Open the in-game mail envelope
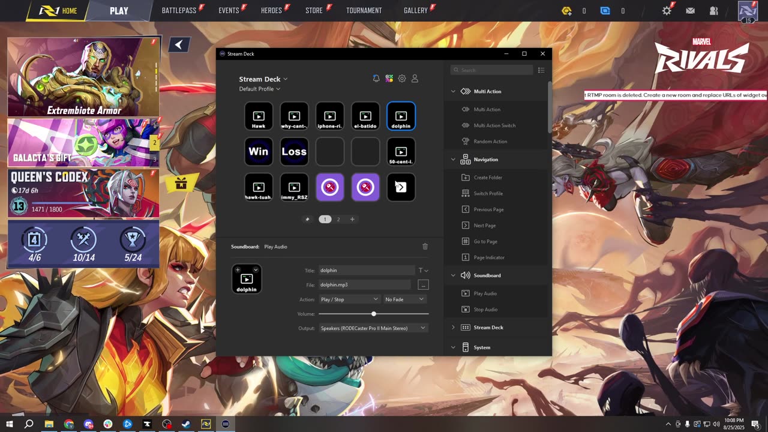Image resolution: width=768 pixels, height=432 pixels. click(691, 11)
